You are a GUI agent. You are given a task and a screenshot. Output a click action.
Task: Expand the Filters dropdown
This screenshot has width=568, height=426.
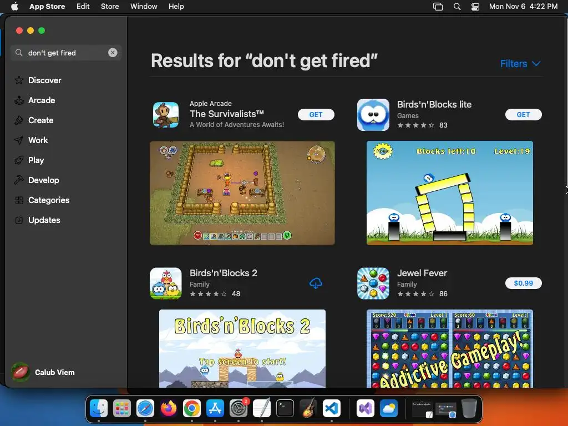pyautogui.click(x=520, y=63)
